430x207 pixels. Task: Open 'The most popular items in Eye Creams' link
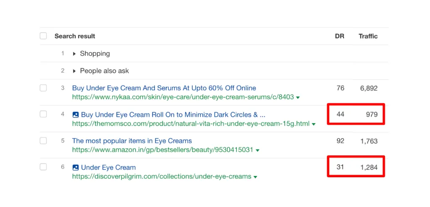[x=132, y=141]
